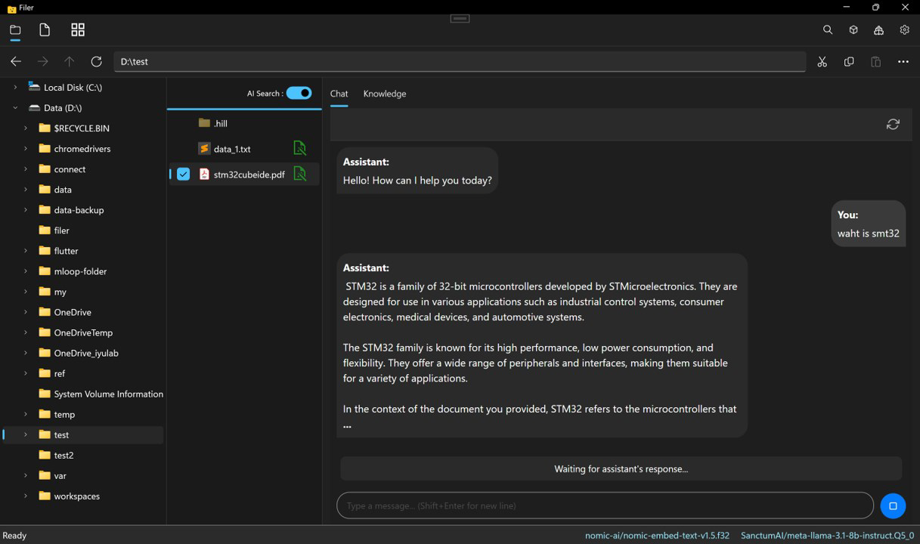Viewport: 920px width, 544px height.
Task: Click the Copy icon next to scissors
Action: [x=848, y=61]
